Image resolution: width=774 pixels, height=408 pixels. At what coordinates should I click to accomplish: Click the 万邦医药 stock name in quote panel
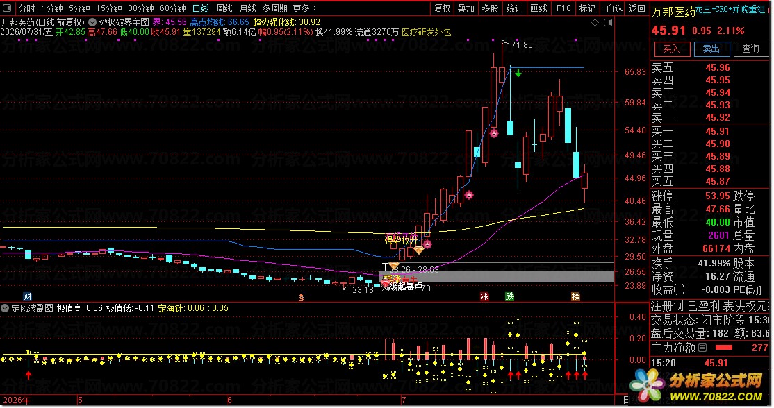(673, 12)
